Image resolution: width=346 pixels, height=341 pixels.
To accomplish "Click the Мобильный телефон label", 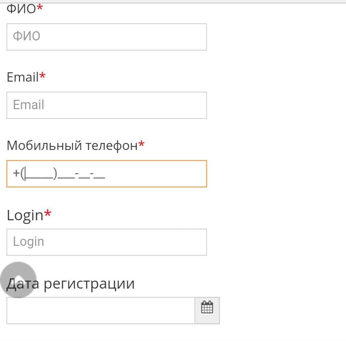I will pyautogui.click(x=72, y=146).
